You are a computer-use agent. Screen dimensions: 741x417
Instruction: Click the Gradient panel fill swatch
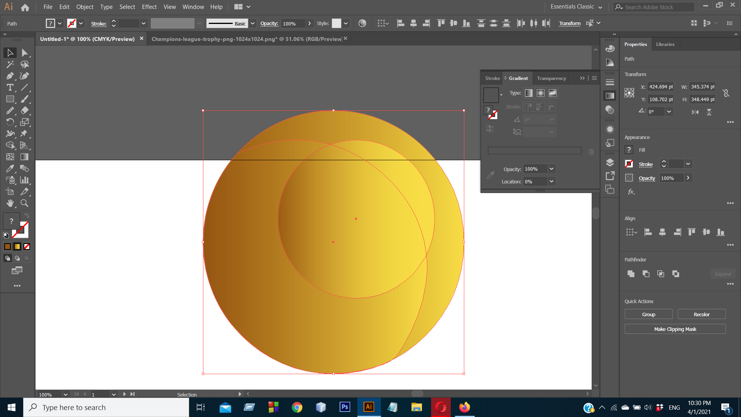[x=491, y=95]
